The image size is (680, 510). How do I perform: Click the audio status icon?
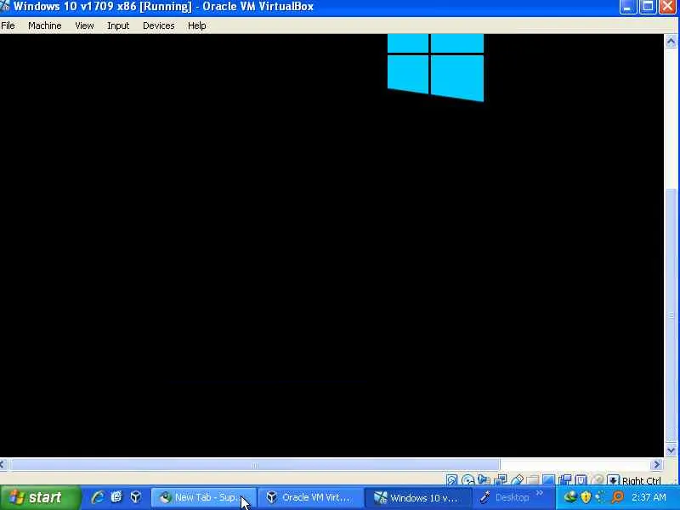coord(484,479)
